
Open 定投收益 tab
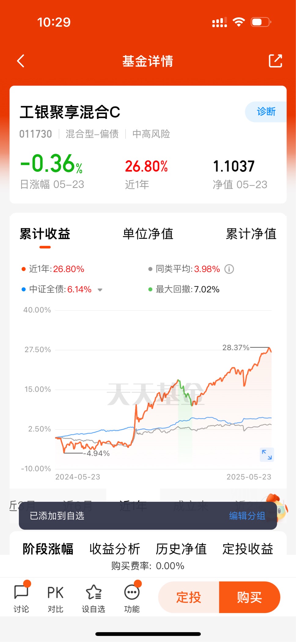pos(248,549)
